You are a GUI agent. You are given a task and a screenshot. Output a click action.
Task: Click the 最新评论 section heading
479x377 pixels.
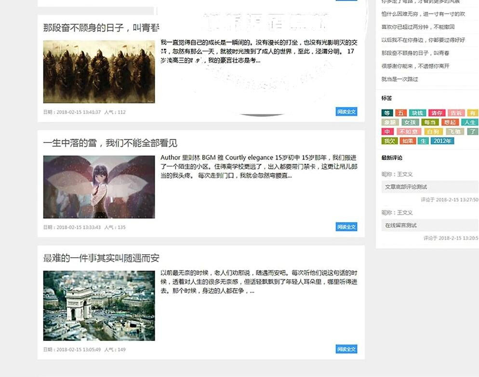coord(391,157)
